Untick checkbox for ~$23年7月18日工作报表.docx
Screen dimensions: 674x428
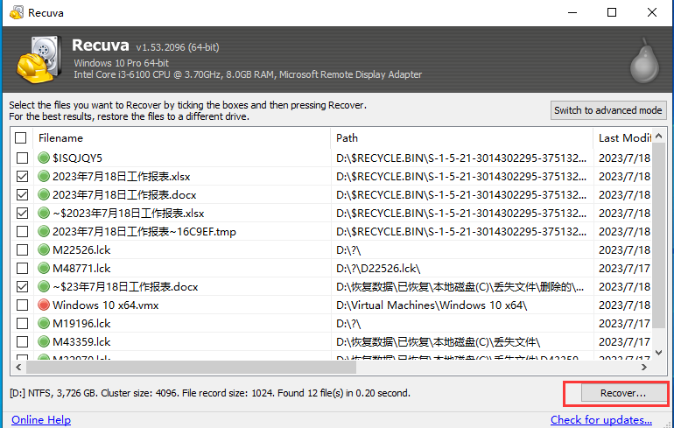pos(23,286)
